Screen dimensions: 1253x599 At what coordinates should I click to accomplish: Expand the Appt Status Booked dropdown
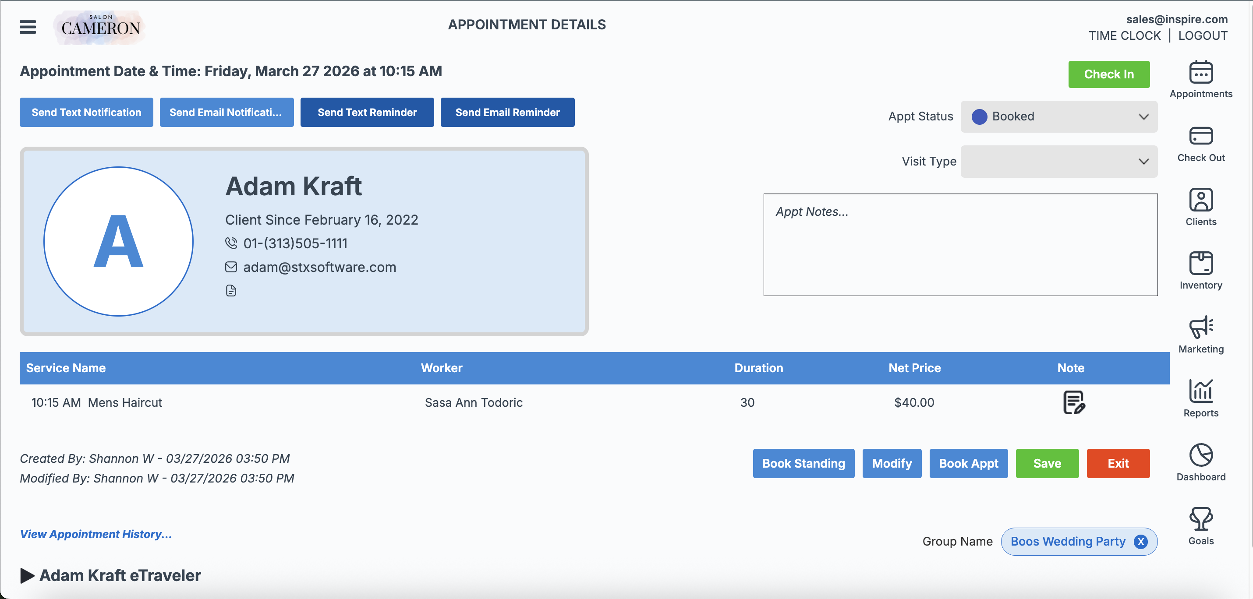pyautogui.click(x=1058, y=116)
